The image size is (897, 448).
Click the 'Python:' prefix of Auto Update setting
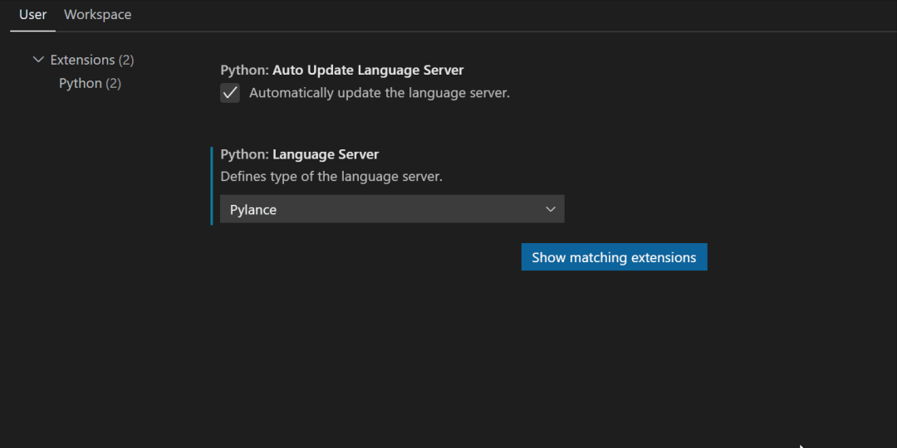[244, 71]
